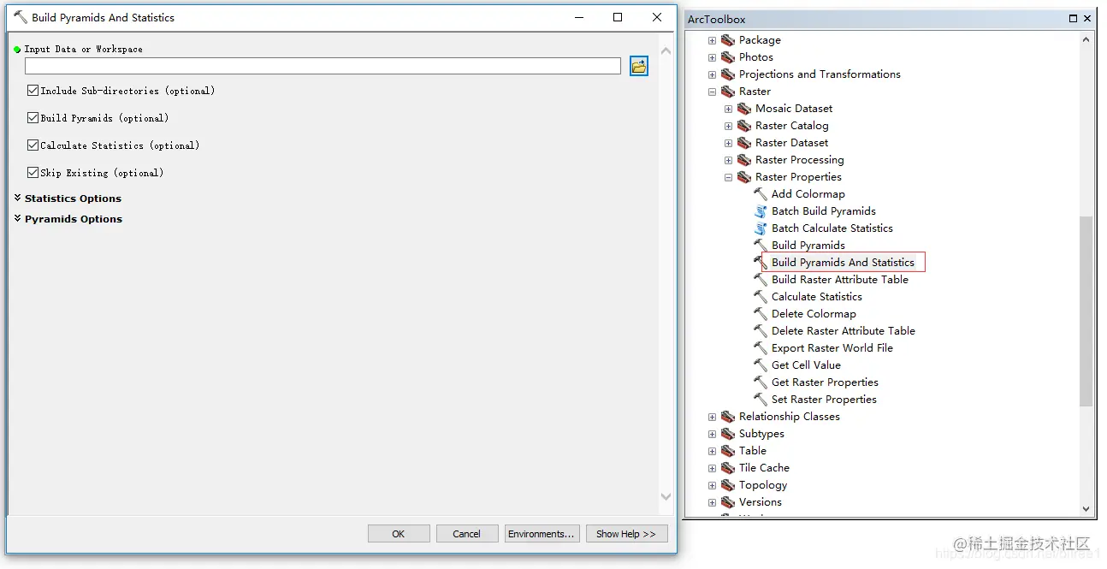Expand the Versions toolset node
Viewport: 1107px width, 569px height.
(x=712, y=502)
